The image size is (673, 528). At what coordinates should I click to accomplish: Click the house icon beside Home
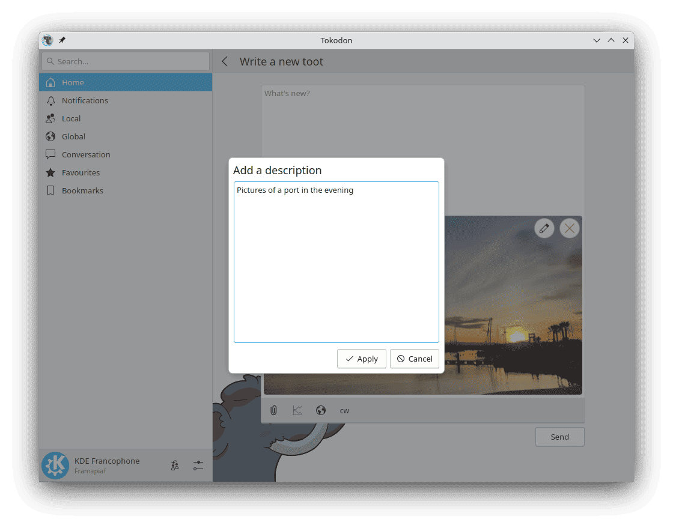[50, 82]
